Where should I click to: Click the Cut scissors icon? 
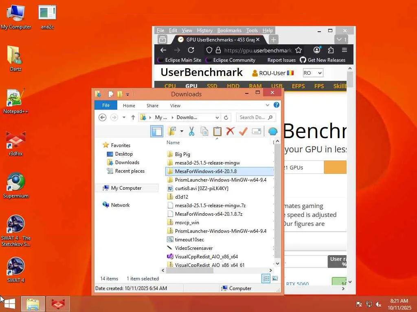(191, 131)
